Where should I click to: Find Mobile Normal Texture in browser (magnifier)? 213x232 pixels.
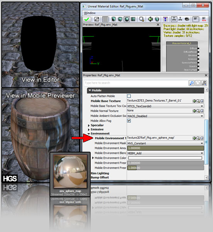(198, 111)
